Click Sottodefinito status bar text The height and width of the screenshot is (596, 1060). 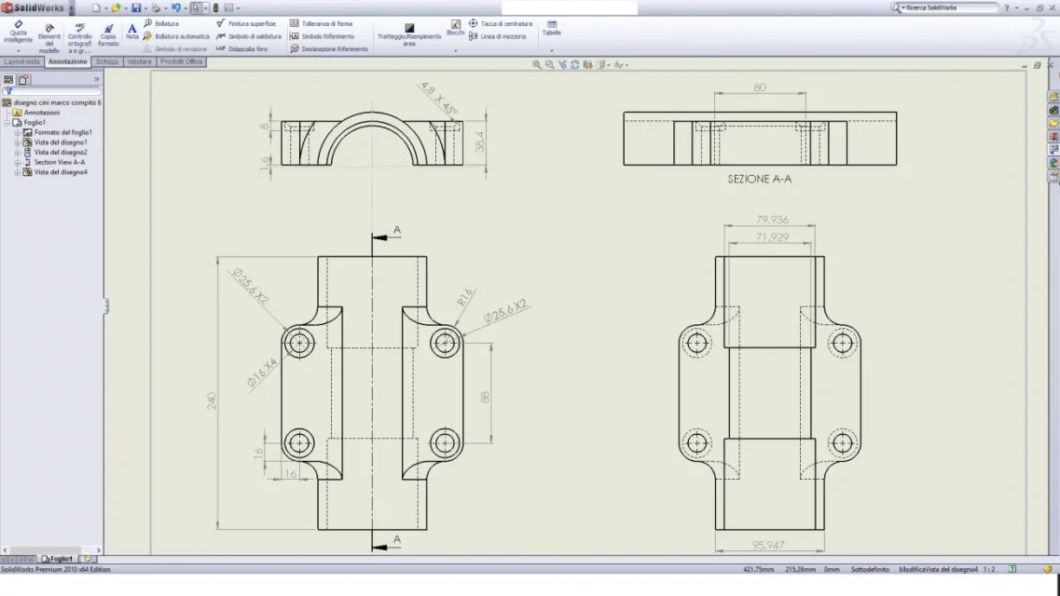click(870, 570)
